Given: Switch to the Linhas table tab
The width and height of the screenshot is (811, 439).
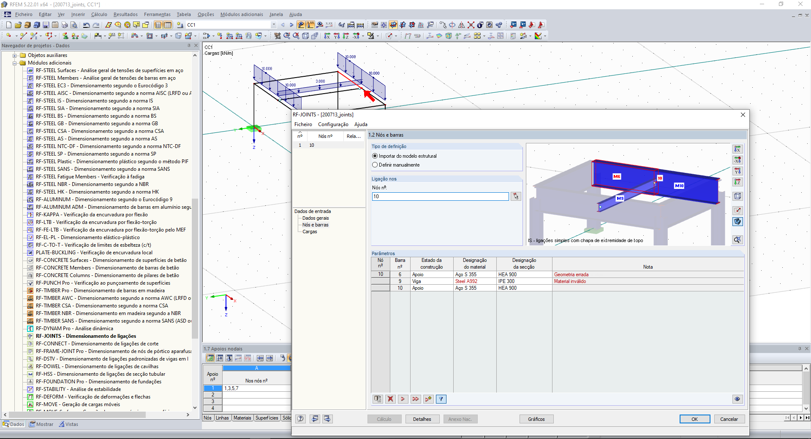Looking at the screenshot, I should [x=222, y=418].
